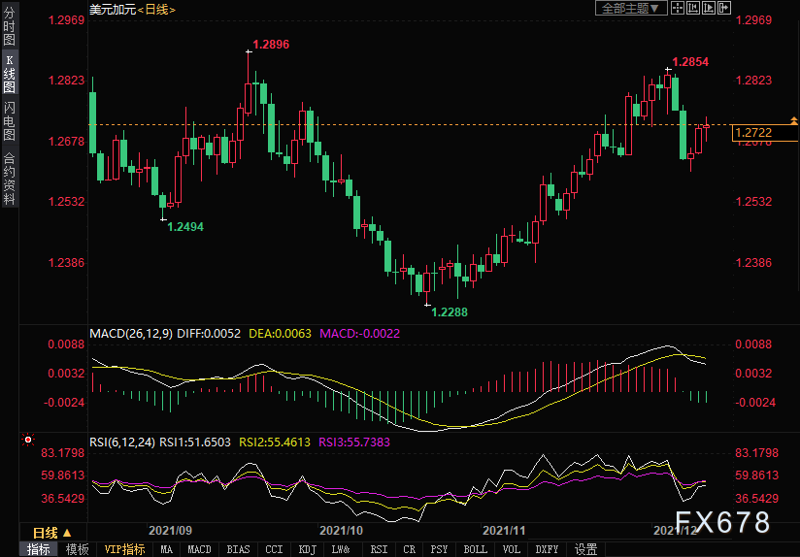This screenshot has width=800, height=557.
Task: Click the red gear icon beside RSI panel
Action: [27, 441]
